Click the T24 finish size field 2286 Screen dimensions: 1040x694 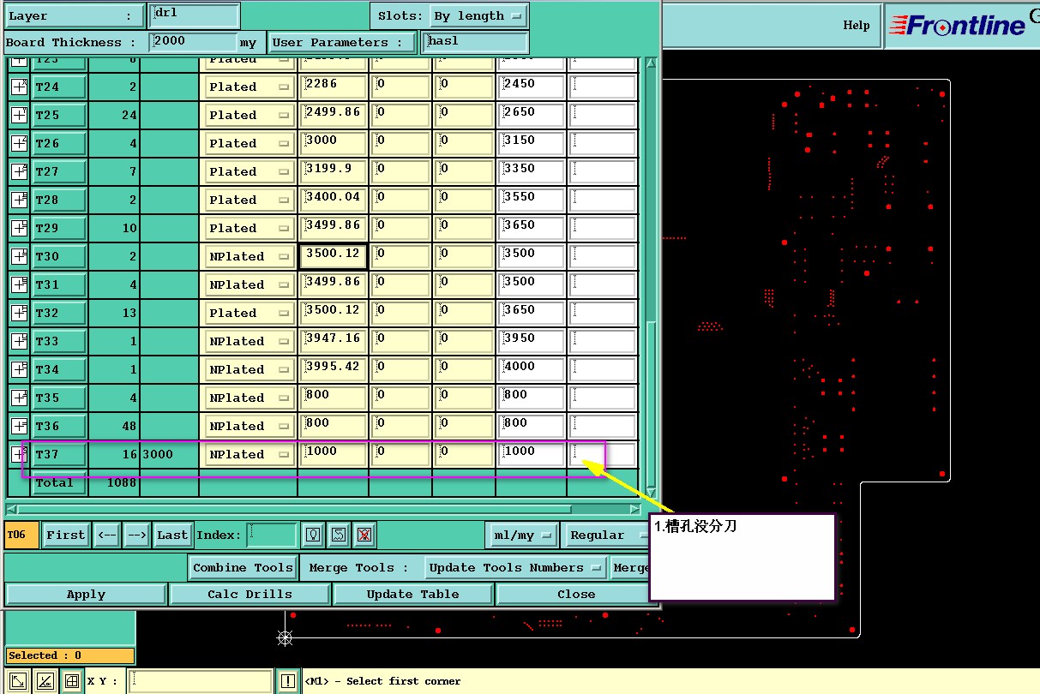334,87
